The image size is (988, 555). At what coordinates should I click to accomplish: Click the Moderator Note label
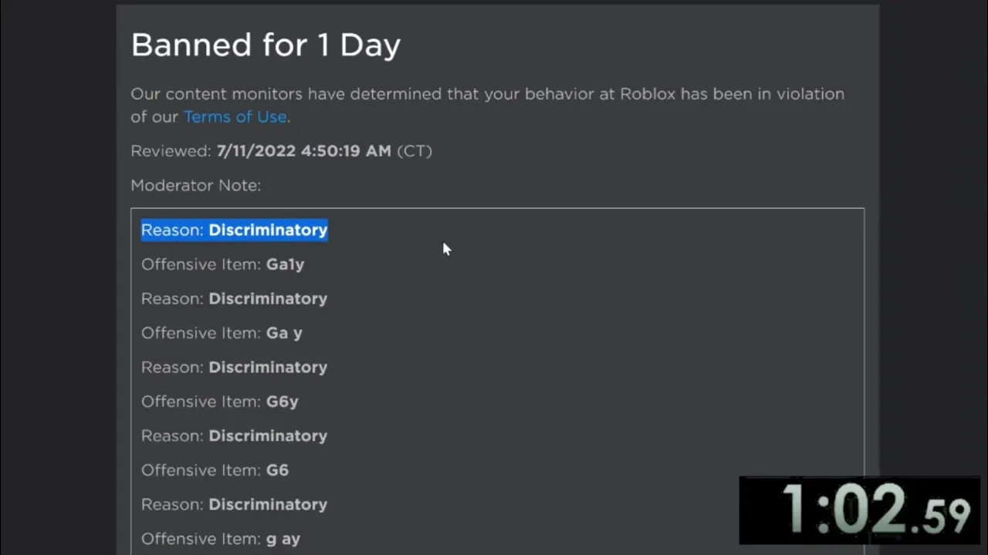pyautogui.click(x=196, y=186)
